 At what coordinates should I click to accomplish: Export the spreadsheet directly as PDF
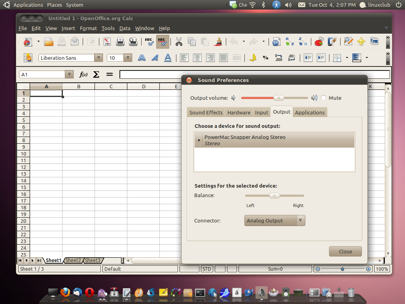coord(107,42)
